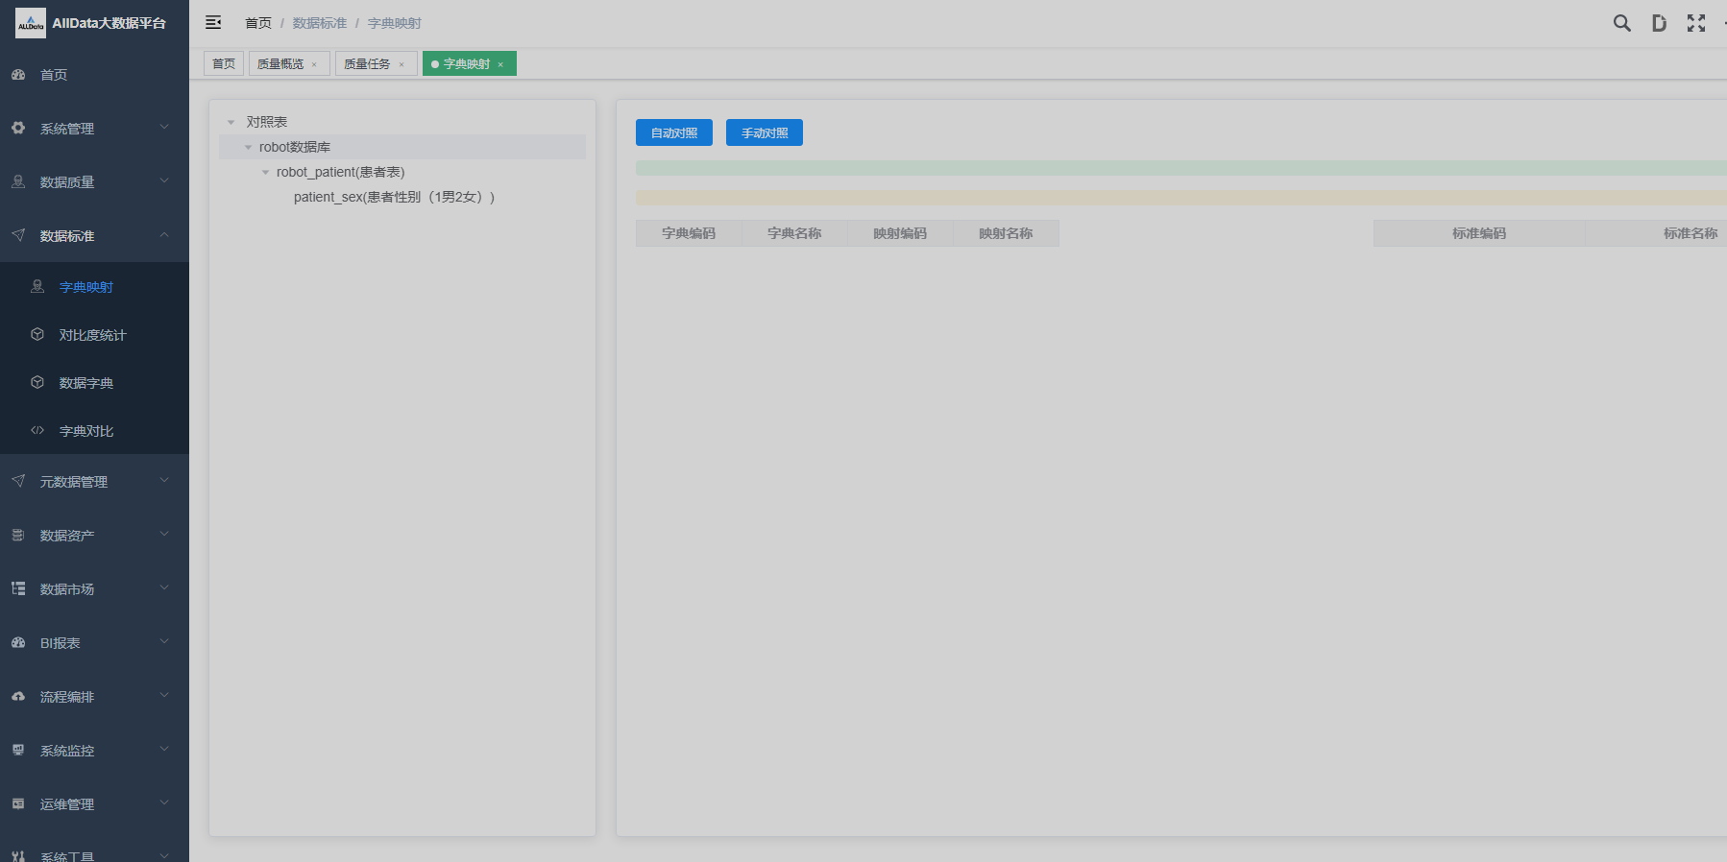Open the search magnifier icon
Image resolution: width=1727 pixels, height=862 pixels.
pyautogui.click(x=1621, y=23)
